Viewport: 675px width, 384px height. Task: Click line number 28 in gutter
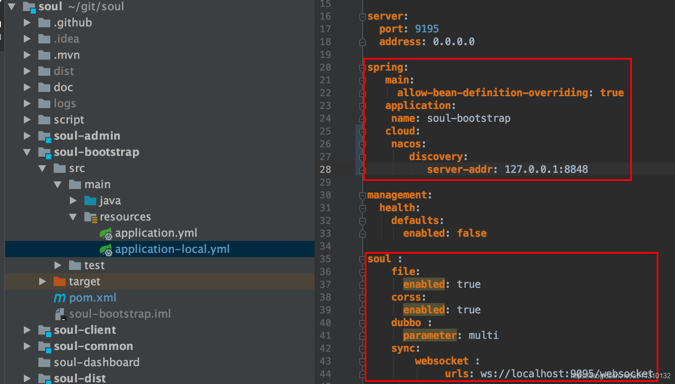tap(325, 169)
